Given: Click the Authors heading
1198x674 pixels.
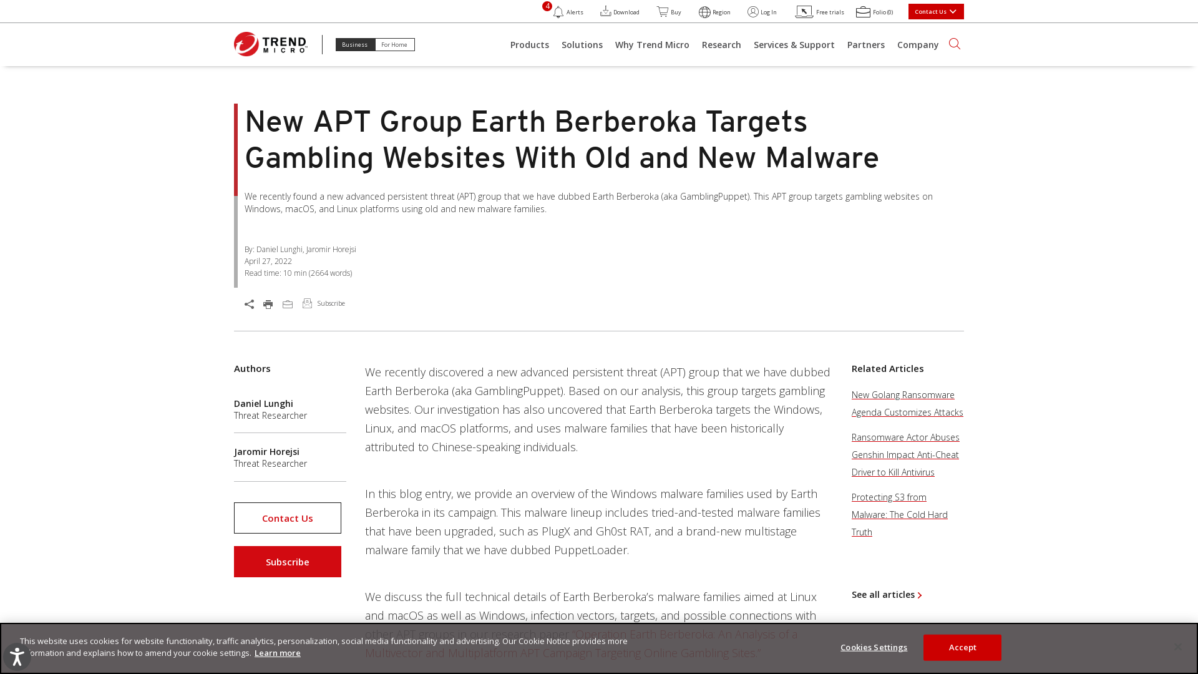Looking at the screenshot, I should click(x=252, y=369).
